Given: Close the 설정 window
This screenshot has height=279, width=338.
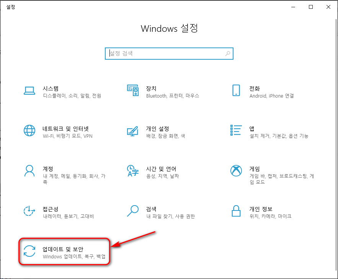Looking at the screenshot, I should coord(328,7).
